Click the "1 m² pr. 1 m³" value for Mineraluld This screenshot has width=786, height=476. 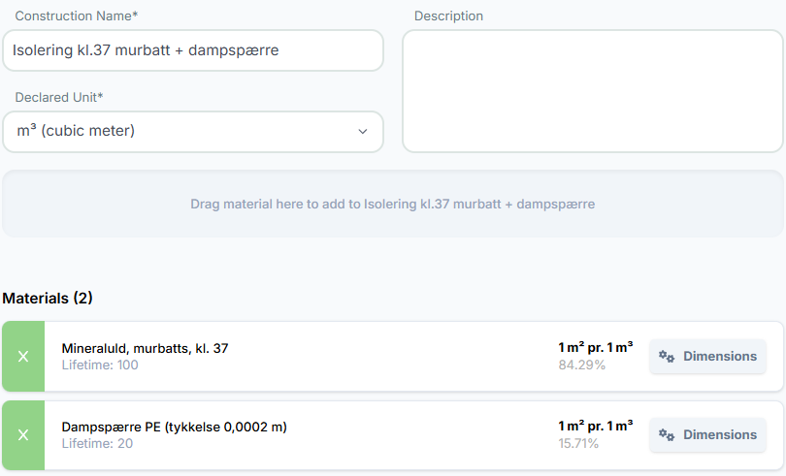[x=595, y=347]
